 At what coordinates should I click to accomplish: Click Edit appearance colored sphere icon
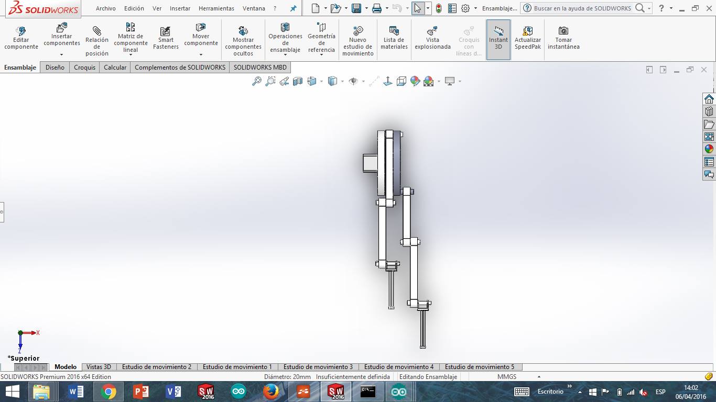tap(415, 81)
